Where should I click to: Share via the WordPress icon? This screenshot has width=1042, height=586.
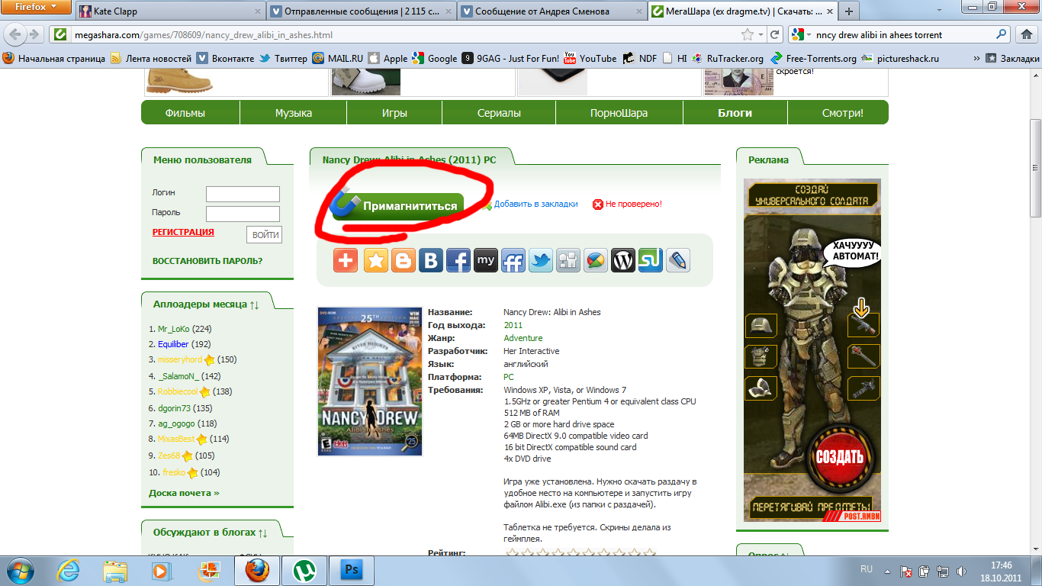623,260
